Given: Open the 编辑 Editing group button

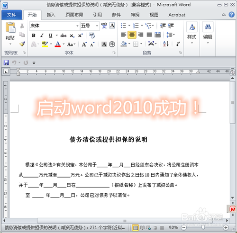Looking at the screenshot, I should tap(208, 33).
